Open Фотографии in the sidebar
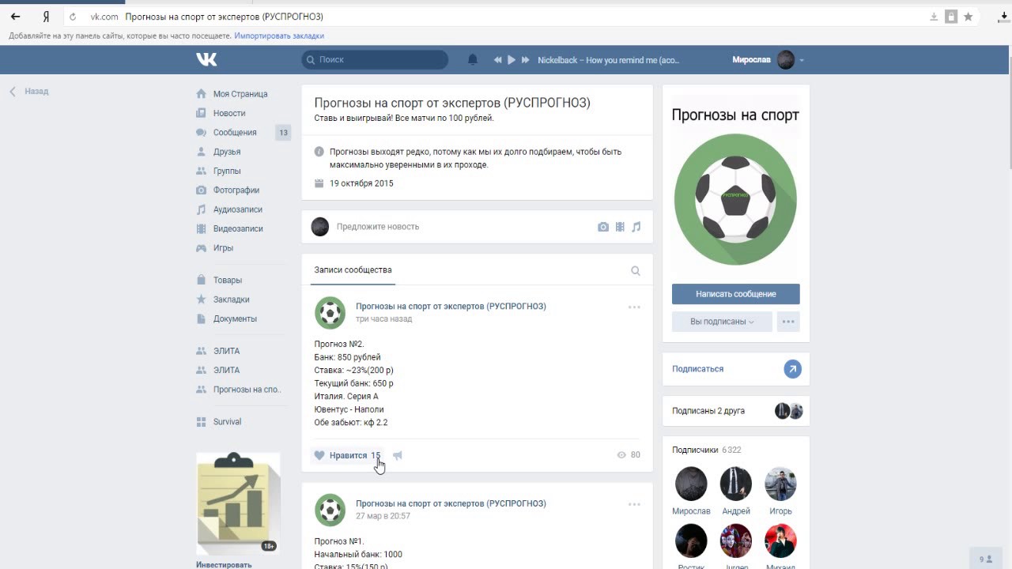Viewport: 1012px width, 569px height. point(236,190)
